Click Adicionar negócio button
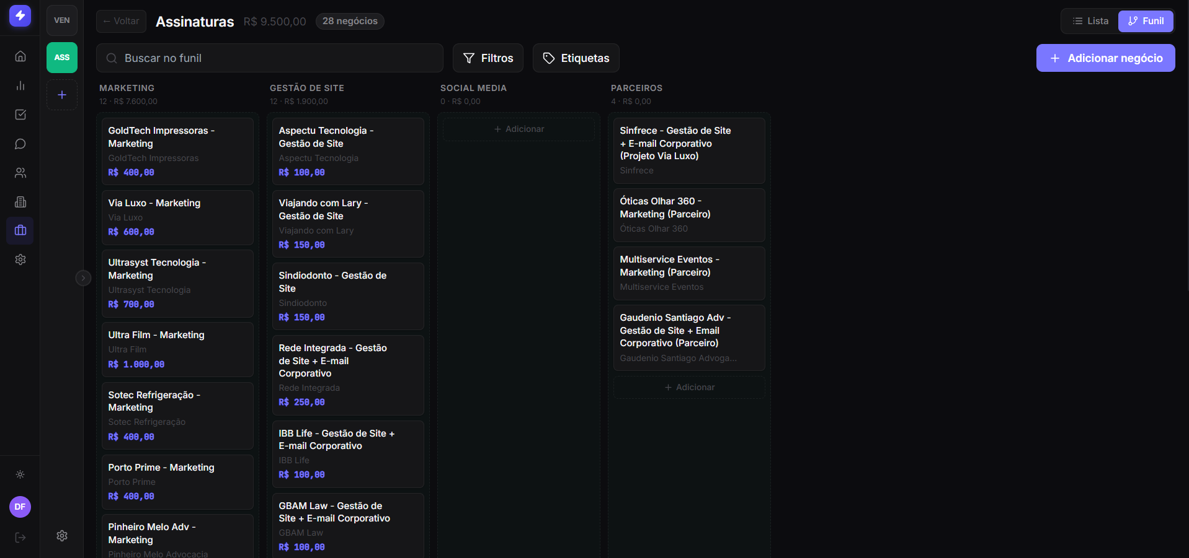This screenshot has height=558, width=1189. point(1106,58)
